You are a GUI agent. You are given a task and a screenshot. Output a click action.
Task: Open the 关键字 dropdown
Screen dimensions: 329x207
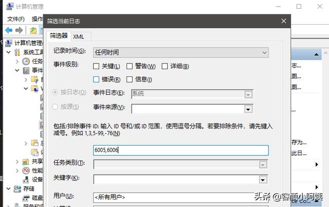click(x=263, y=180)
